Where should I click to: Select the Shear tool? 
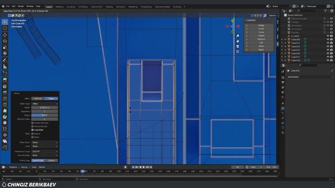click(5, 141)
